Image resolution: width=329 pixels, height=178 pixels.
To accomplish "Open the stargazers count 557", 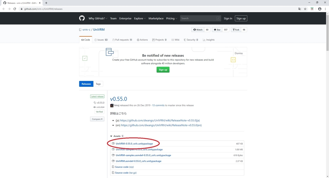I will [x=226, y=30].
